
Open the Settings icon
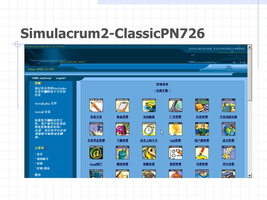(175, 174)
